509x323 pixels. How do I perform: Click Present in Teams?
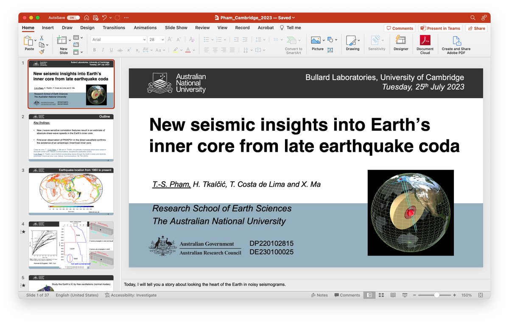coord(440,28)
